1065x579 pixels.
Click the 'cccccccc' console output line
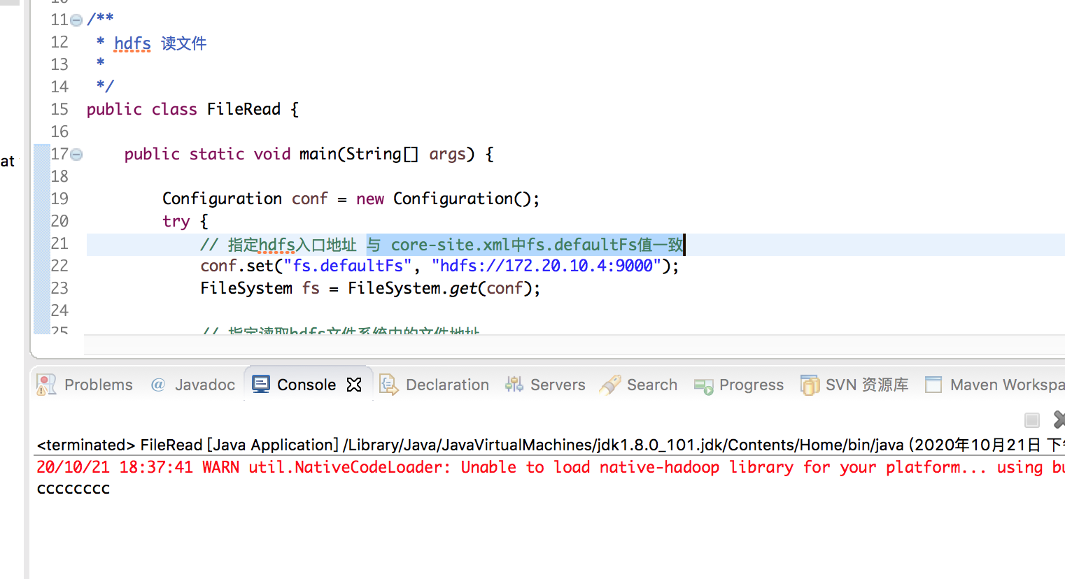tap(73, 489)
